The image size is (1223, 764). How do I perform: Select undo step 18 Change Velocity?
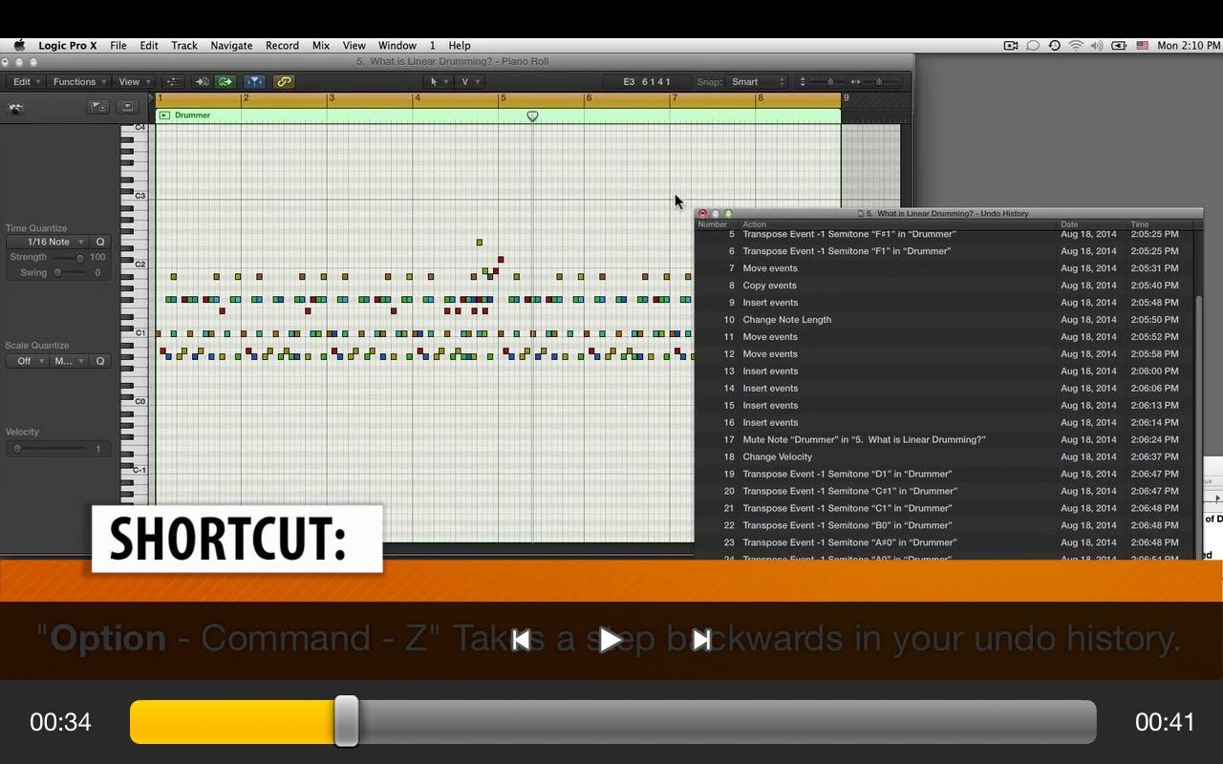pyautogui.click(x=945, y=457)
